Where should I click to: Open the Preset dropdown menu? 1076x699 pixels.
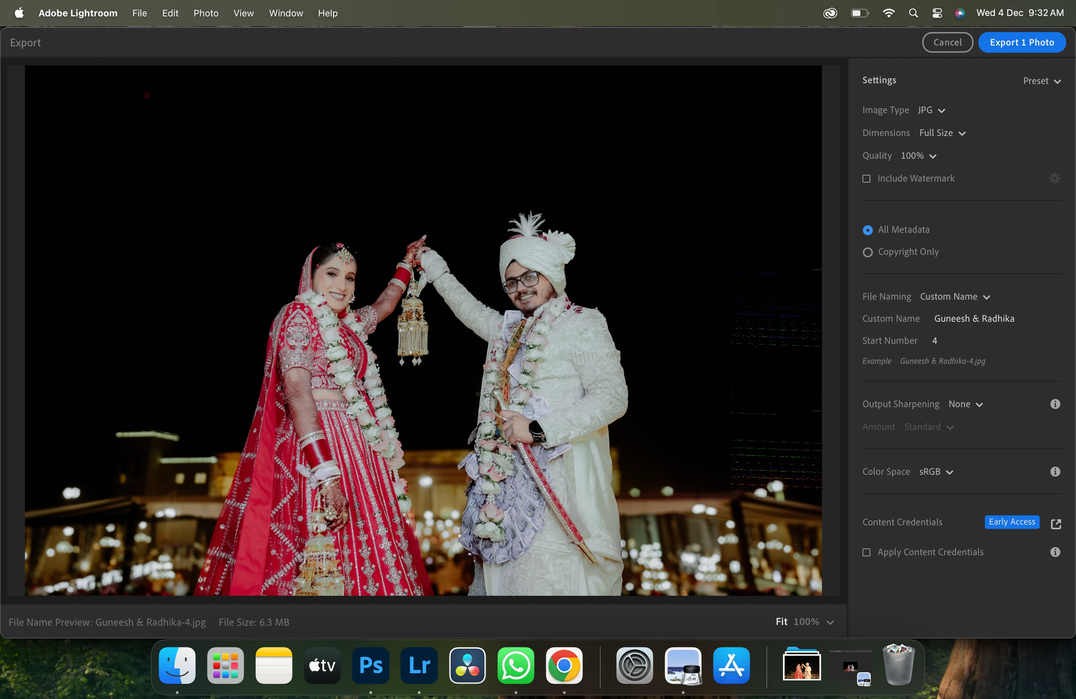1041,81
